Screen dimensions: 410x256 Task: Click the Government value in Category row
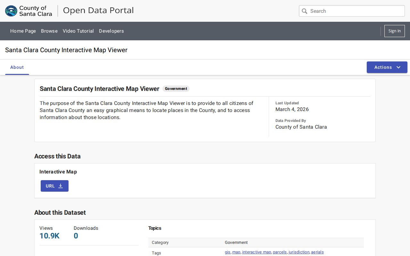tap(236, 243)
